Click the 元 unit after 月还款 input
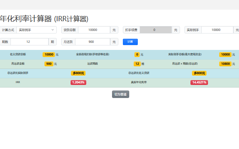 114,42
